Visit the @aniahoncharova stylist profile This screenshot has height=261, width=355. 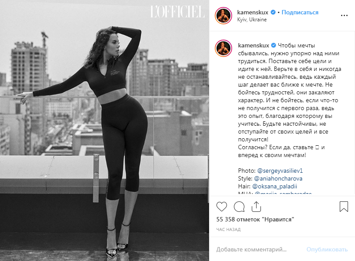coord(278,178)
